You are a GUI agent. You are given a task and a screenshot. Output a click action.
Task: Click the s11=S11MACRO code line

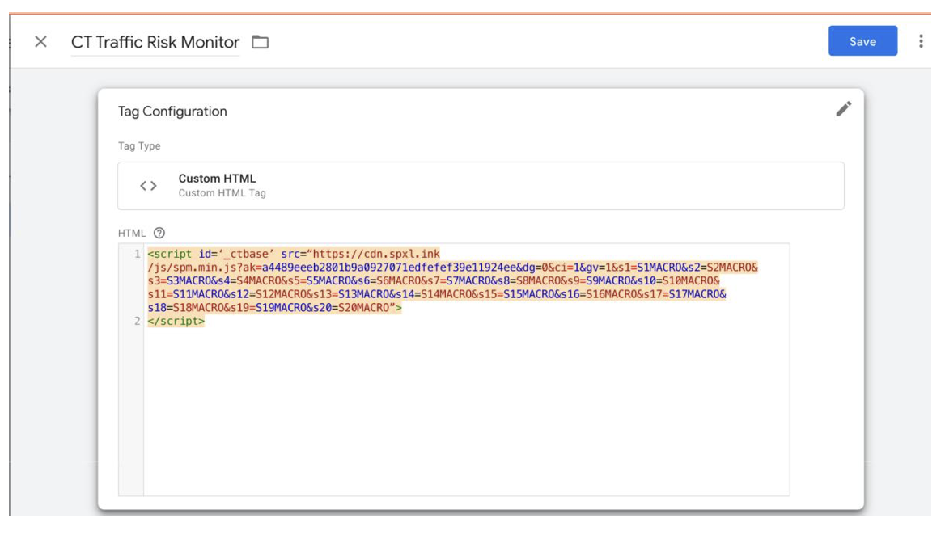pyautogui.click(x=437, y=294)
